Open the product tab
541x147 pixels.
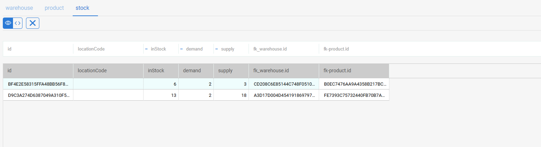(54, 8)
